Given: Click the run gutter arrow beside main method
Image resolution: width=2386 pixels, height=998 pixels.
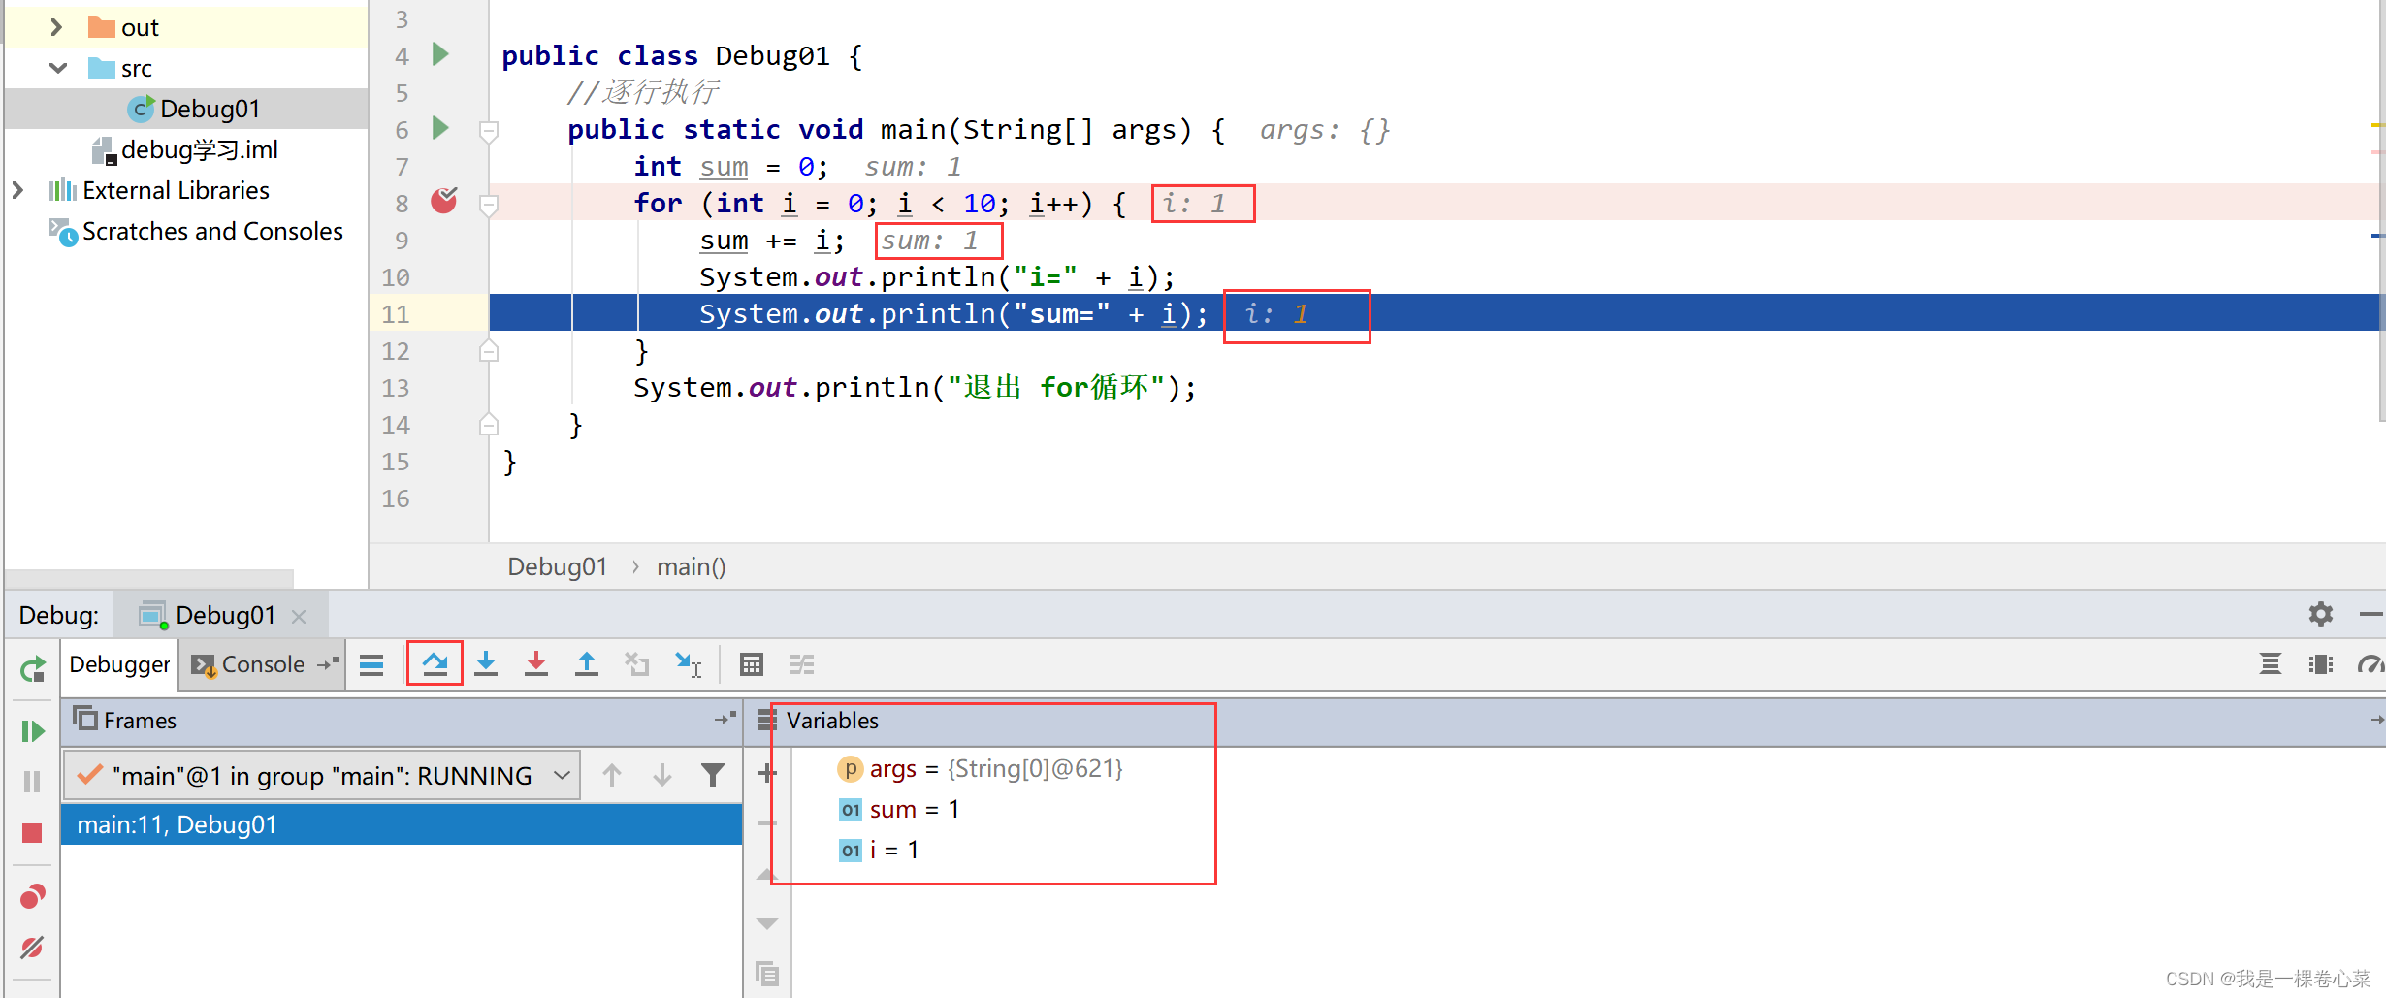Looking at the screenshot, I should [440, 128].
